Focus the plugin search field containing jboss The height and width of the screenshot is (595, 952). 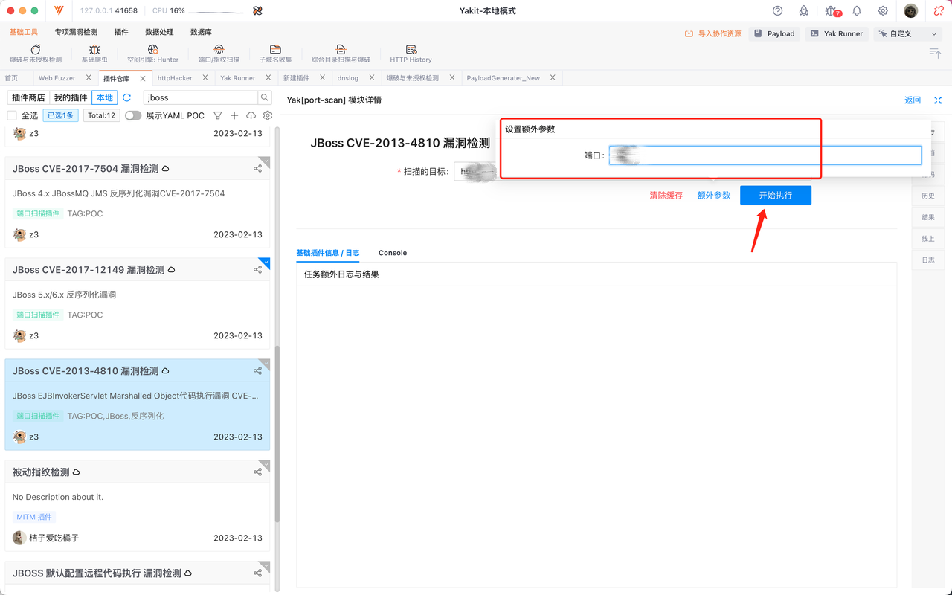coord(200,97)
